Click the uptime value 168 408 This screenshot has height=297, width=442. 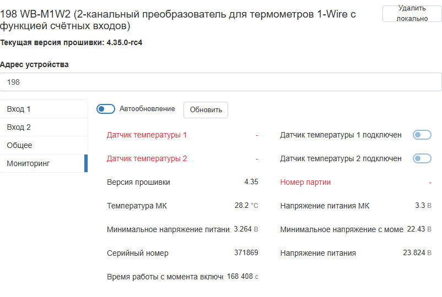coord(240,277)
